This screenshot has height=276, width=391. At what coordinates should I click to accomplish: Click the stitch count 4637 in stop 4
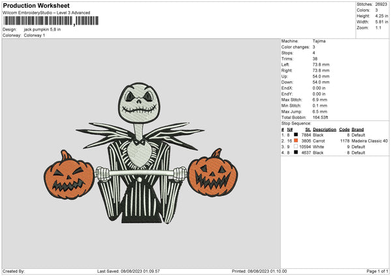click(x=306, y=153)
